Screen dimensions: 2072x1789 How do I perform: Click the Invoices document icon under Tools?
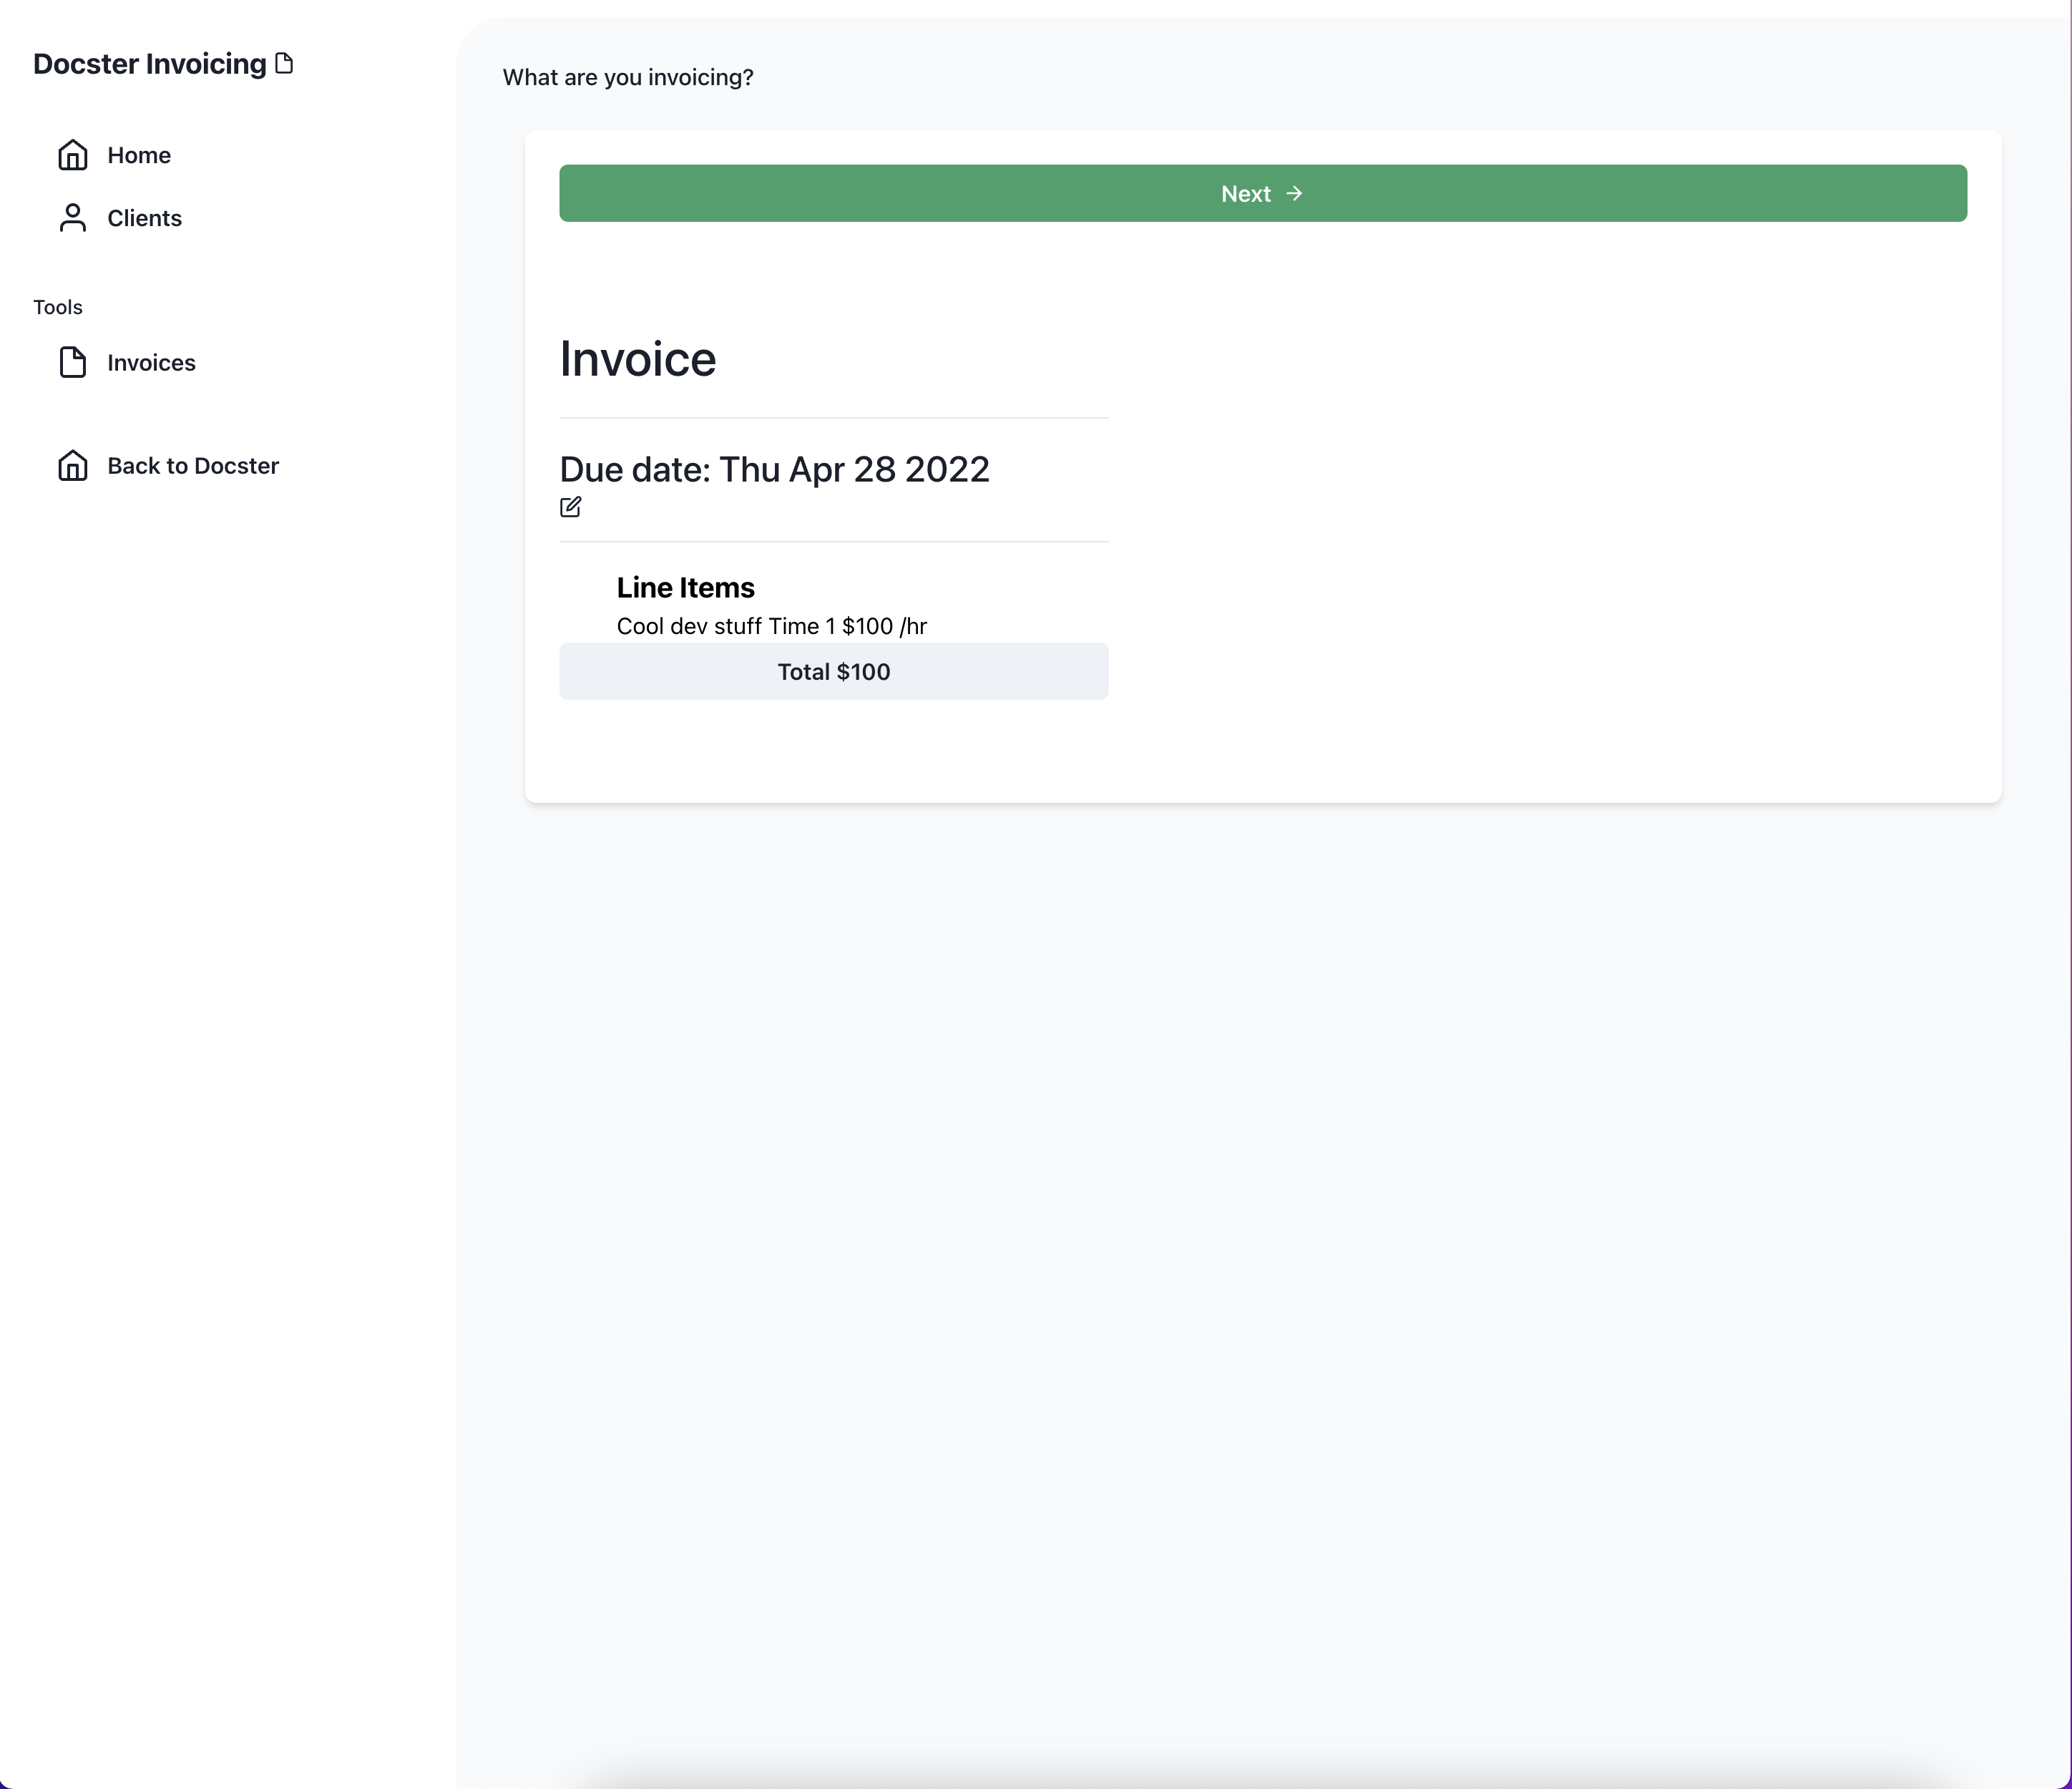73,363
